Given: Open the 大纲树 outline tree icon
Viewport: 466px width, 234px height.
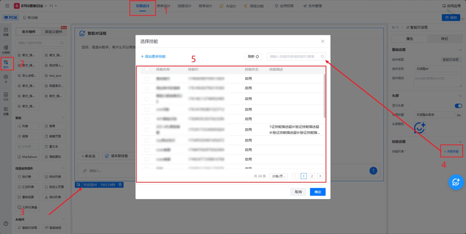Looking at the screenshot, I should click(x=6, y=49).
